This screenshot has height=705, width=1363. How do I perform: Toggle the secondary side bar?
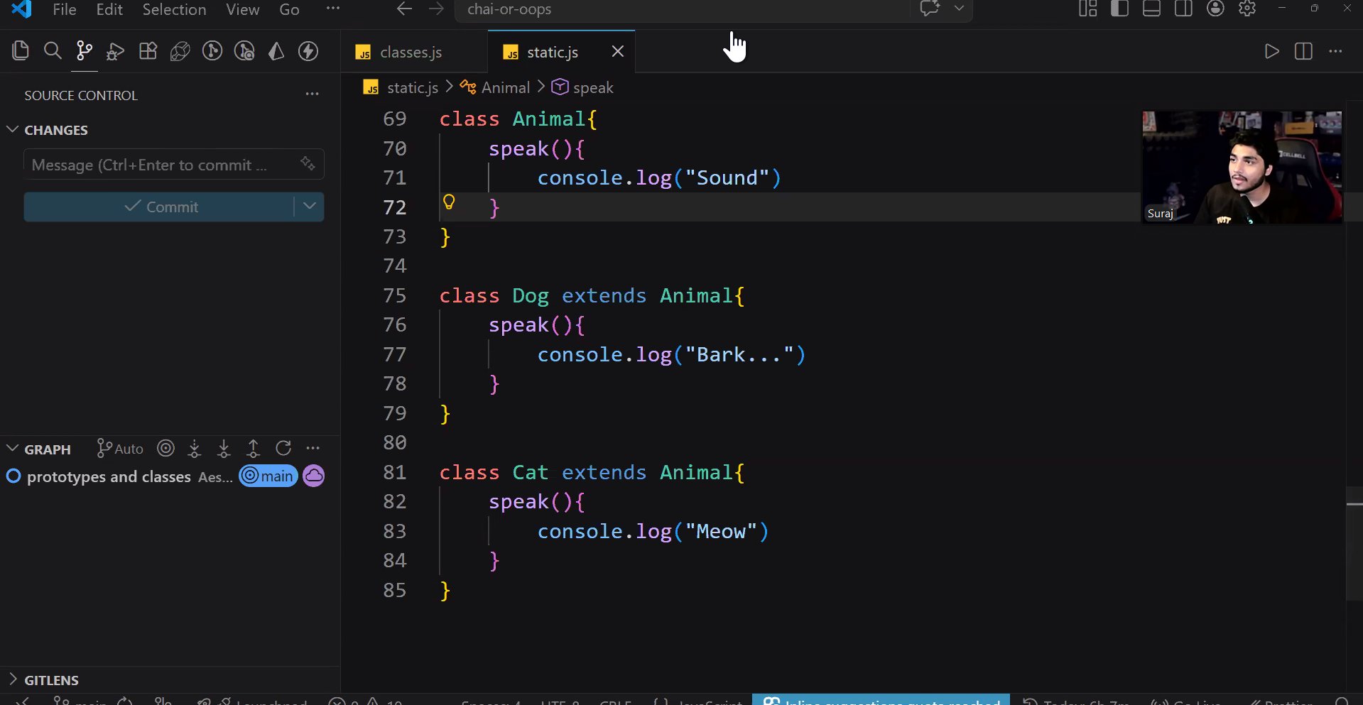tap(1183, 9)
